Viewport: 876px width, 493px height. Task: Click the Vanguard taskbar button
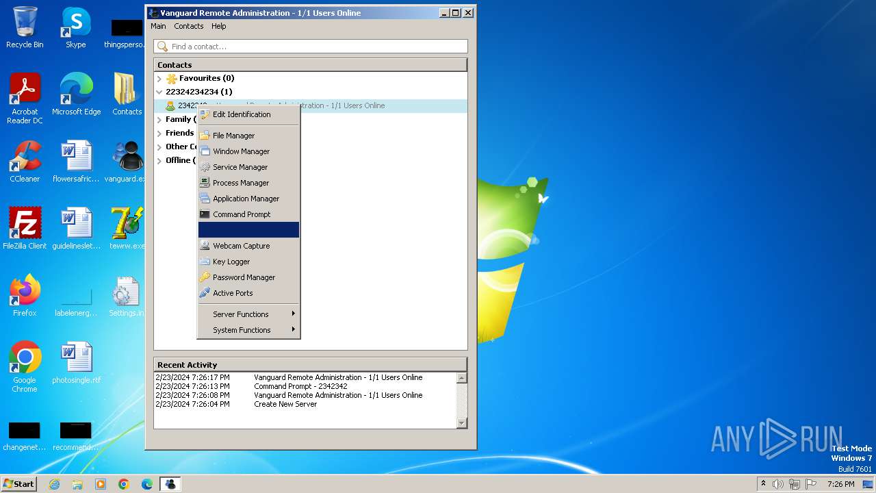click(170, 484)
